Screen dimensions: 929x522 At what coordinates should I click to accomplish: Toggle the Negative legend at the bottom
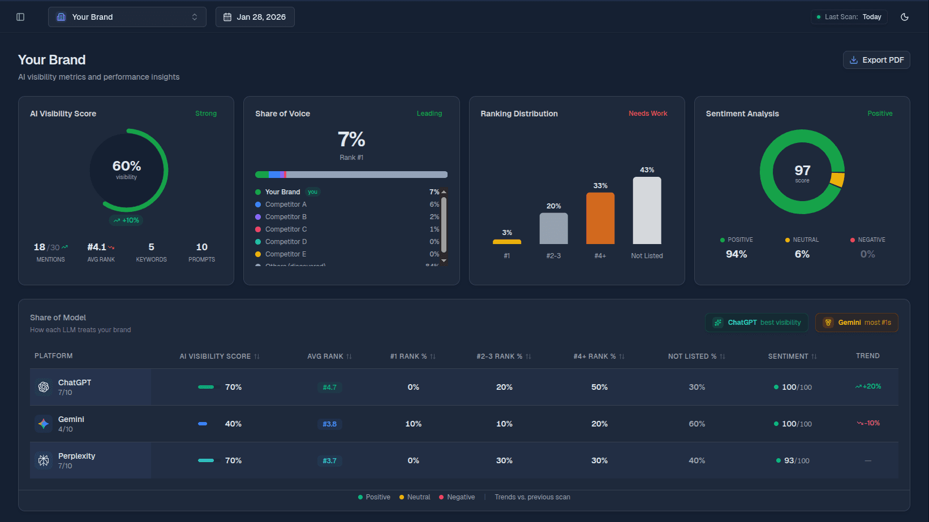click(x=457, y=497)
